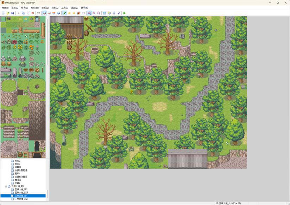Open the Database editor icon
Screen dimensions: 290x205
pyautogui.click(x=105, y=13)
